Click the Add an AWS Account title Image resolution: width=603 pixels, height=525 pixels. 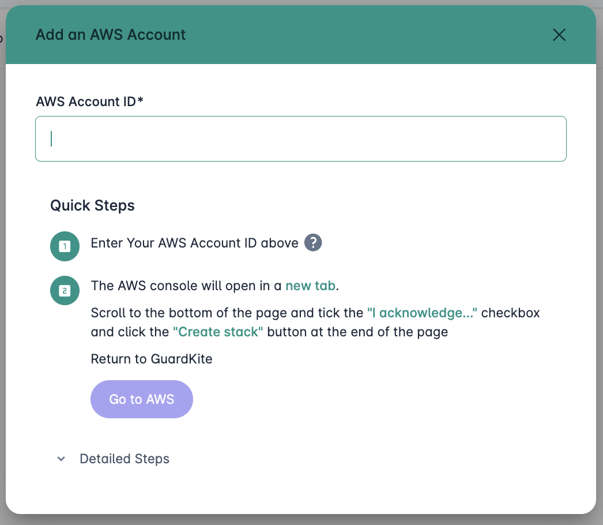[x=111, y=35]
